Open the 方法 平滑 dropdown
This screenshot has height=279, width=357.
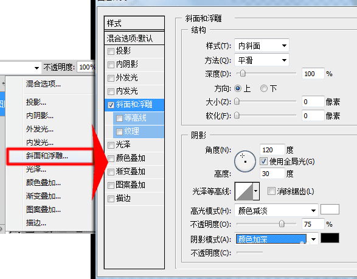262,60
